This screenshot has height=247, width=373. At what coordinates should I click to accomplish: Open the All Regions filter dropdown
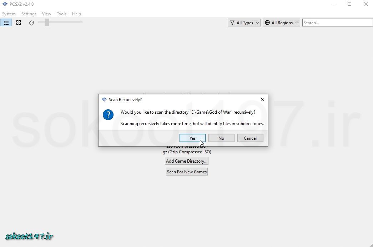(x=282, y=23)
